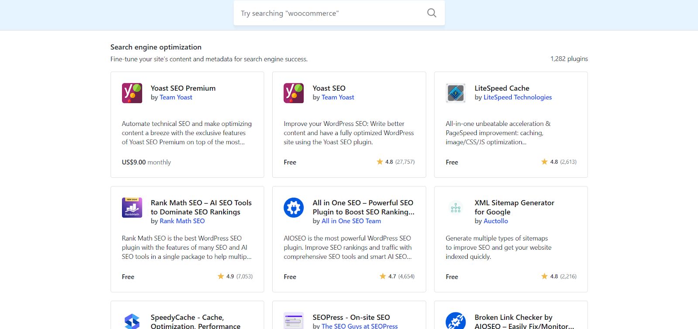
Task: Open Rank Math SEO plugin title
Action: pyautogui.click(x=201, y=207)
